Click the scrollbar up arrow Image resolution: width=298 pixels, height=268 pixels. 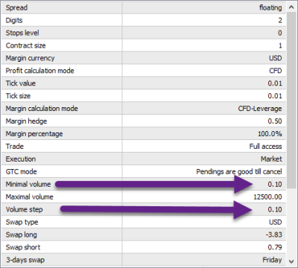[291, 7]
